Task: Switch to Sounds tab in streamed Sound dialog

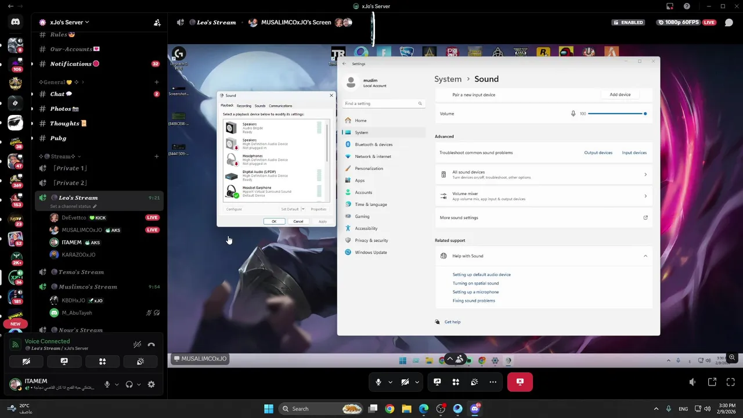Action: point(259,106)
